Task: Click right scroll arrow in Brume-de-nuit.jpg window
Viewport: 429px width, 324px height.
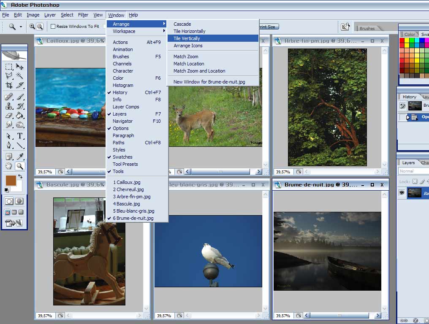Action: point(378,316)
